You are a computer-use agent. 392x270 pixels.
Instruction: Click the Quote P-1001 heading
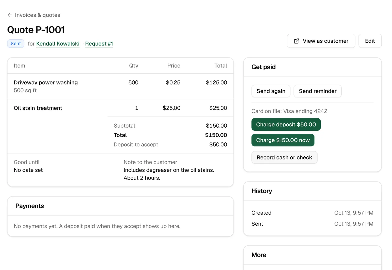click(x=36, y=30)
